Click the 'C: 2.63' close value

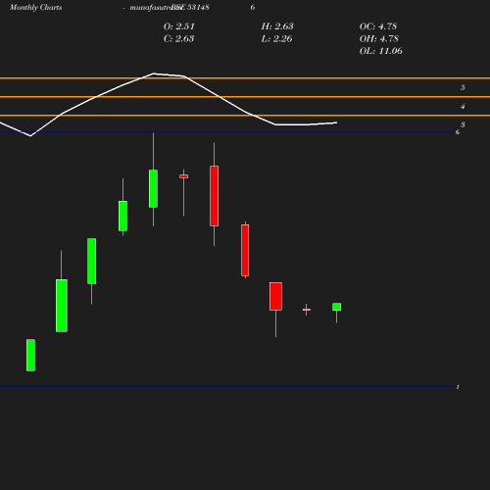click(178, 39)
